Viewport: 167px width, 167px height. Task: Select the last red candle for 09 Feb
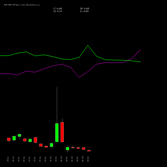(89, 151)
